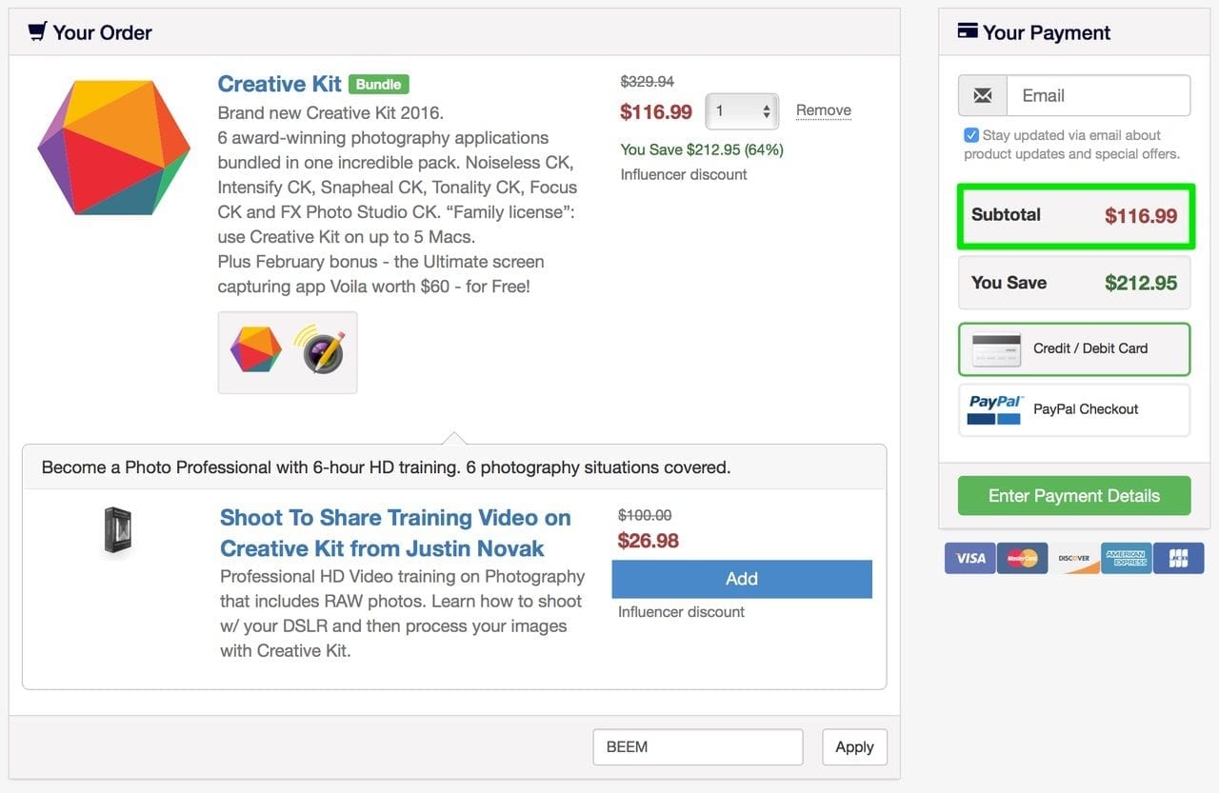Click the Visa card logo

point(970,558)
